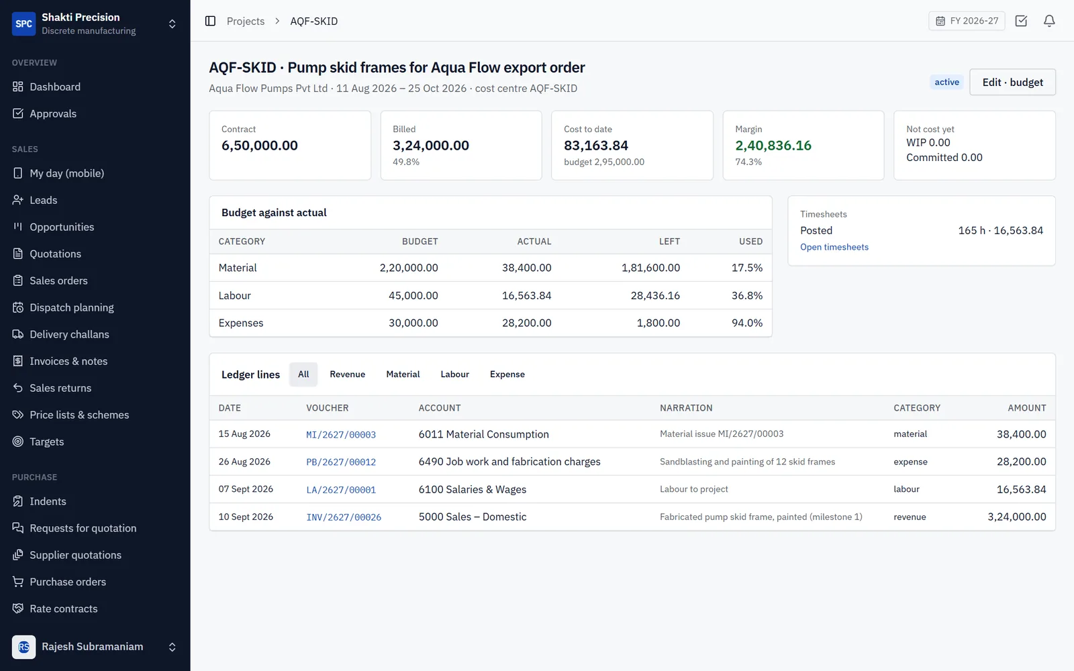The height and width of the screenshot is (671, 1074).
Task: Click the Expenses used 94.0% cell
Action: tap(747, 323)
